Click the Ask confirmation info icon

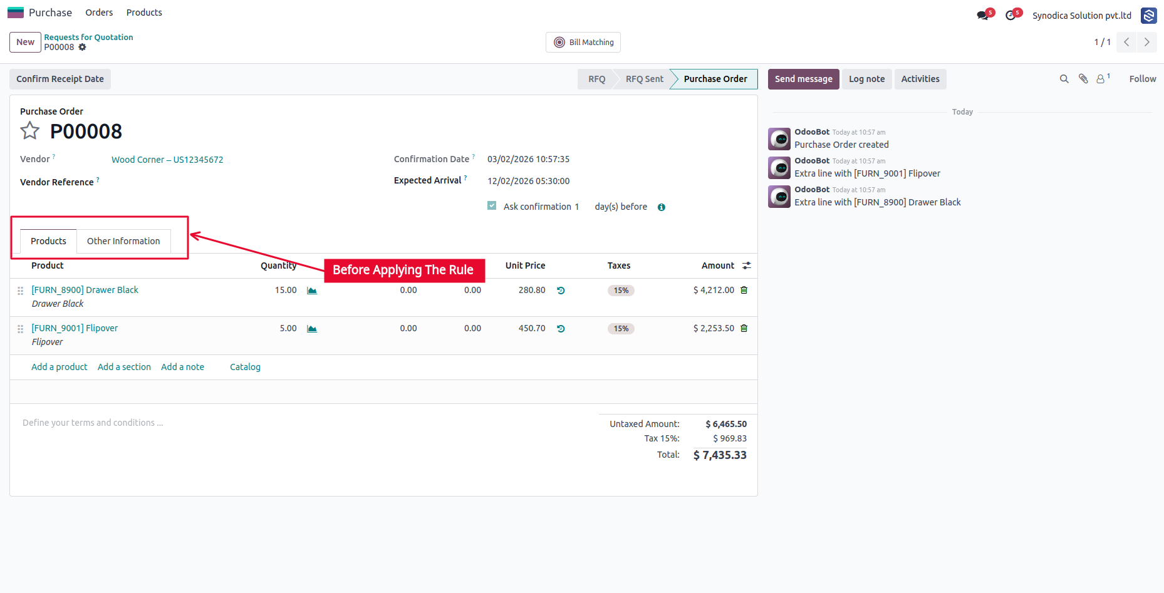click(x=662, y=207)
